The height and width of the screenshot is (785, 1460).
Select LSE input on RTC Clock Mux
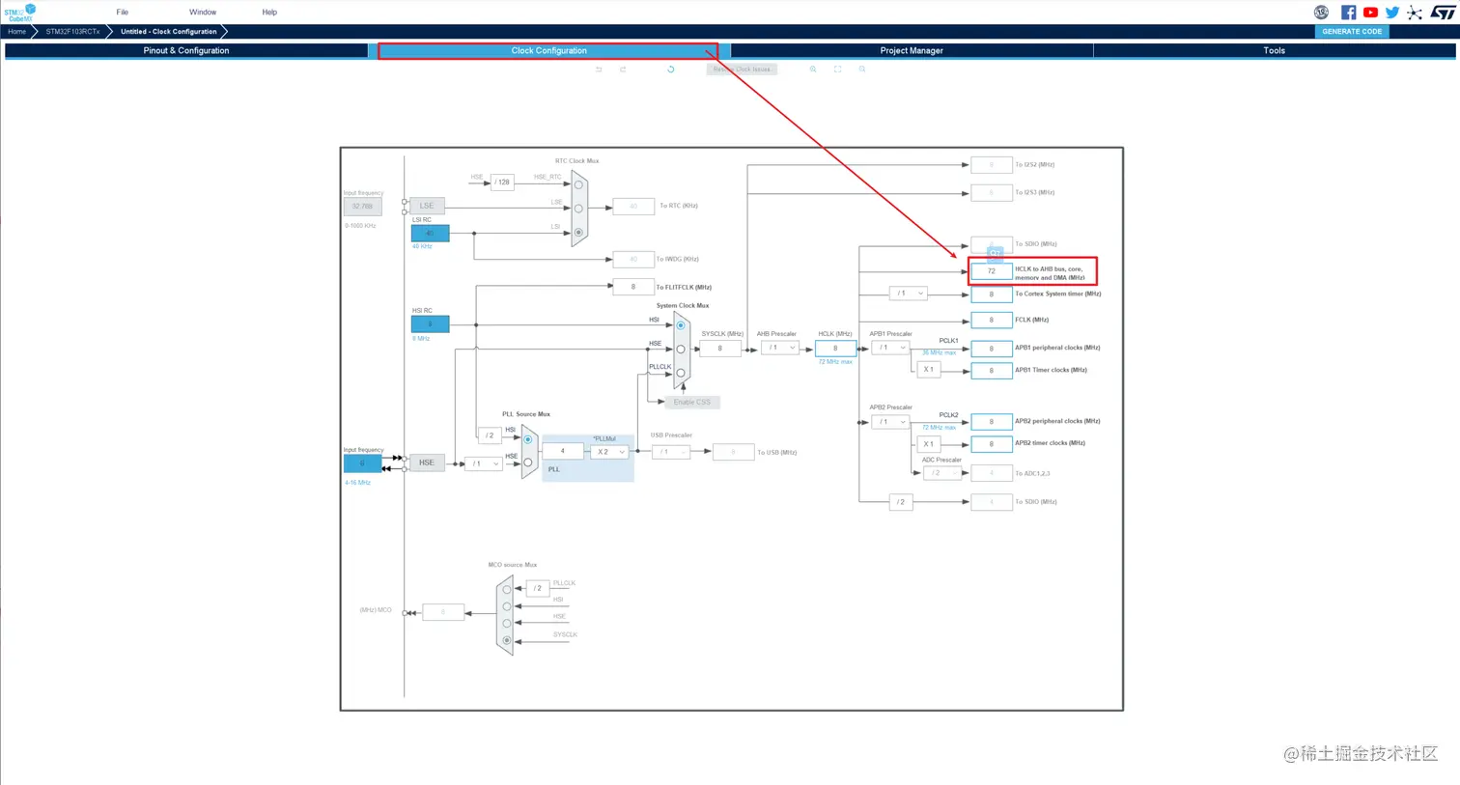tap(578, 208)
